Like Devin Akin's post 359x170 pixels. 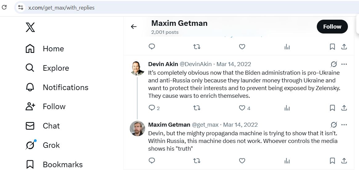tap(242, 108)
